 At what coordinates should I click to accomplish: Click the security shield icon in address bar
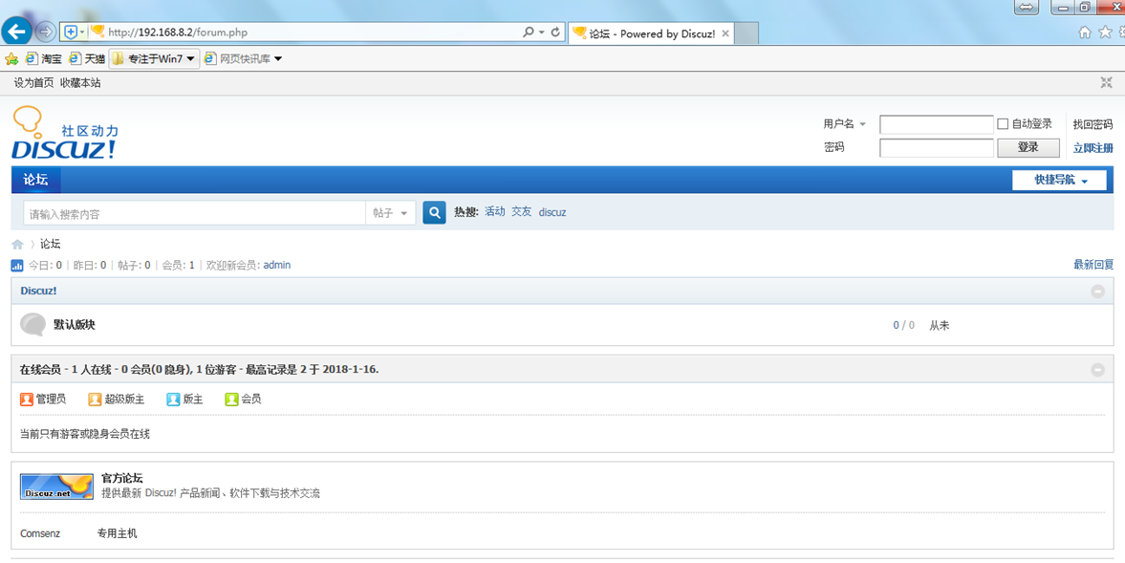[x=71, y=32]
